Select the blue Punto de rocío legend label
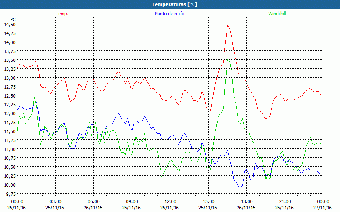The height and width of the screenshot is (212, 340). click(x=169, y=14)
